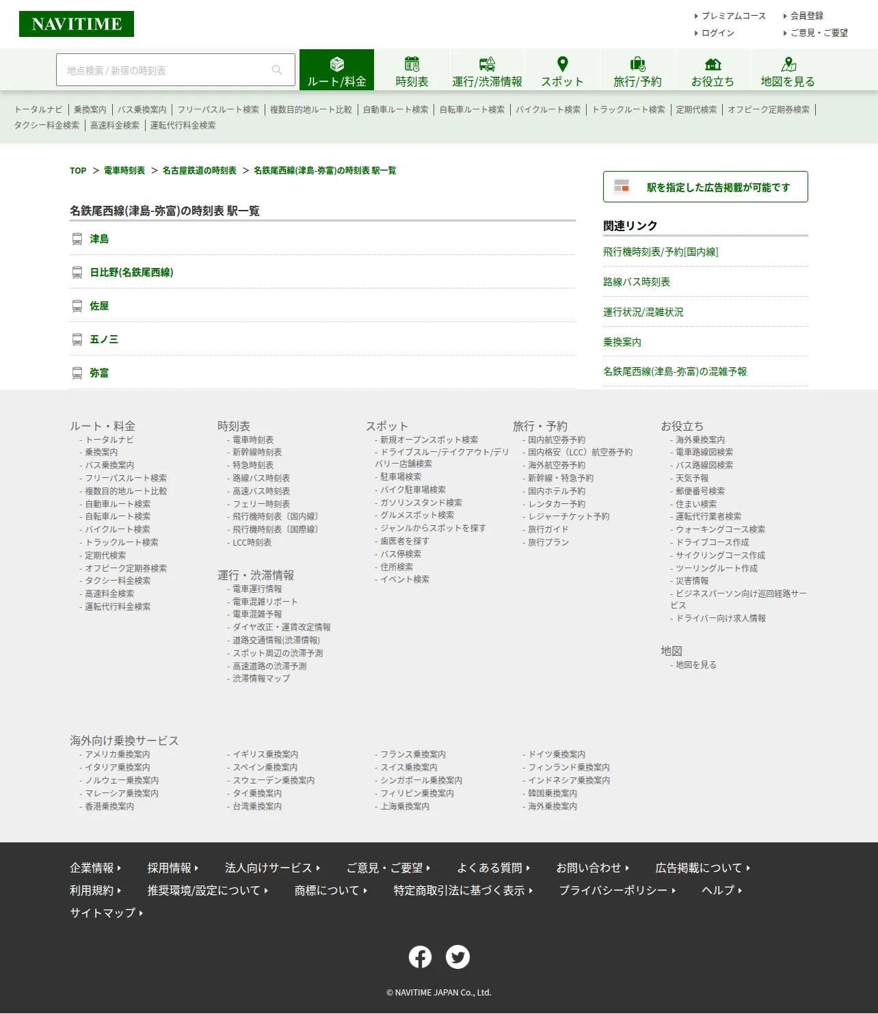This screenshot has height=1014, width=878.
Task: Open 弥富 station timetable
Action: pyautogui.click(x=99, y=373)
